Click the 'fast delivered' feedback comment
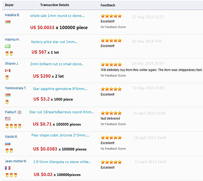Image resolution: width=203 pixels, height=181 pixels. (x=110, y=118)
